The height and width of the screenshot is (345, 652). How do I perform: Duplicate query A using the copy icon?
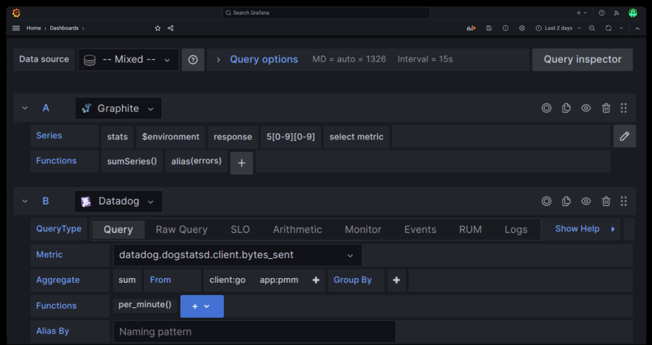566,108
